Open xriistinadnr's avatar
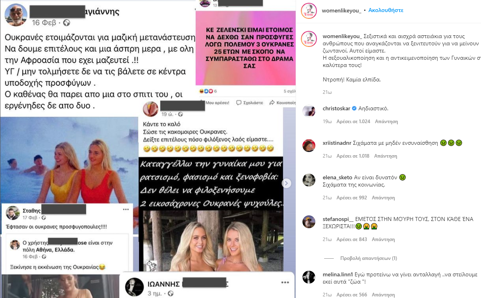The image size is (481, 298). (x=309, y=145)
